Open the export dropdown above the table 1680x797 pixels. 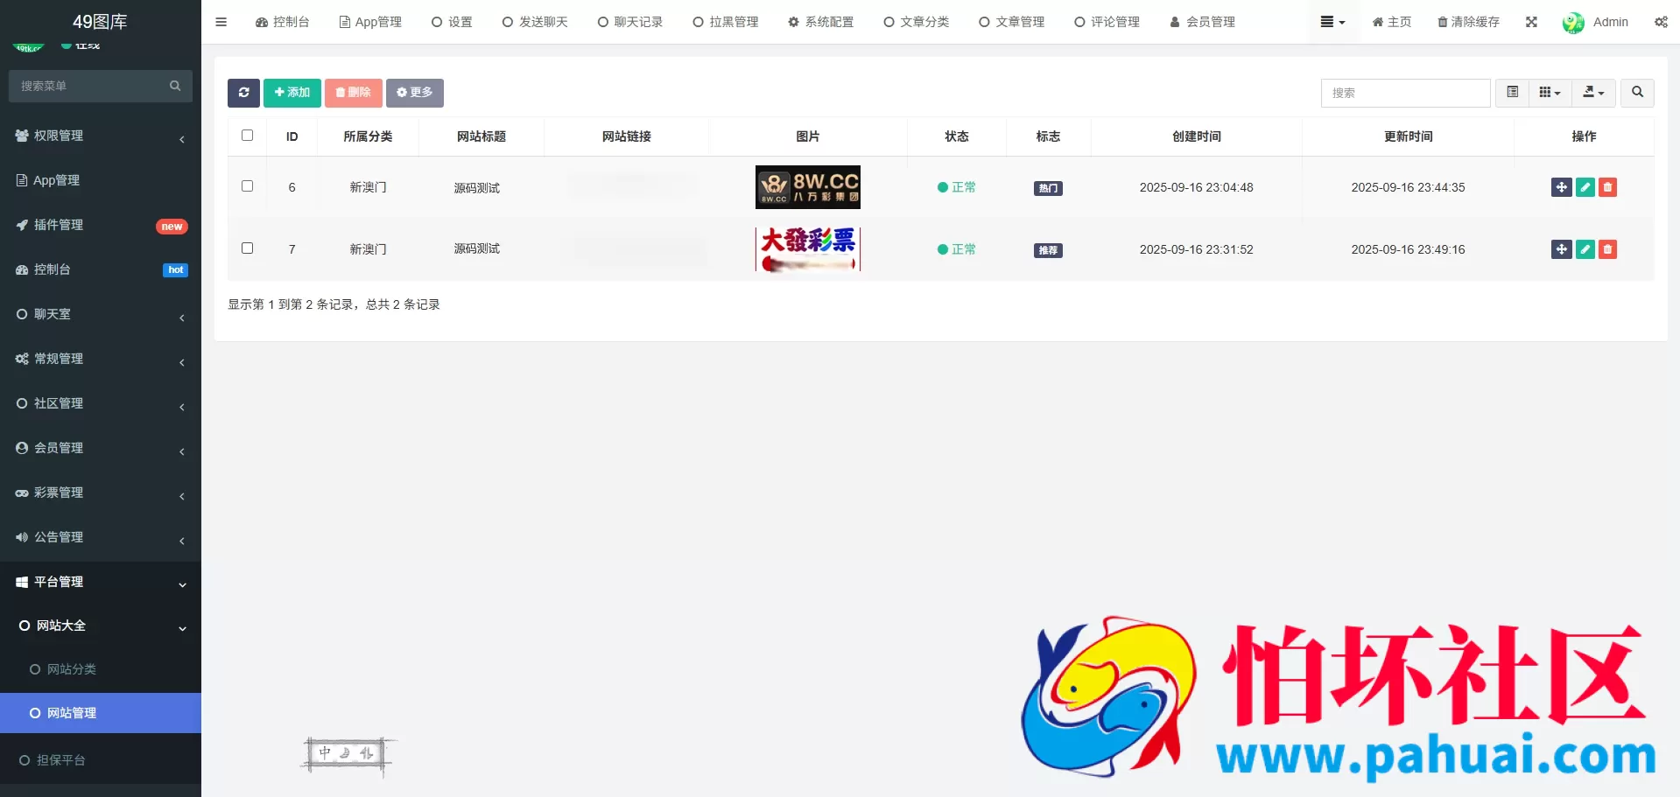click(1592, 93)
